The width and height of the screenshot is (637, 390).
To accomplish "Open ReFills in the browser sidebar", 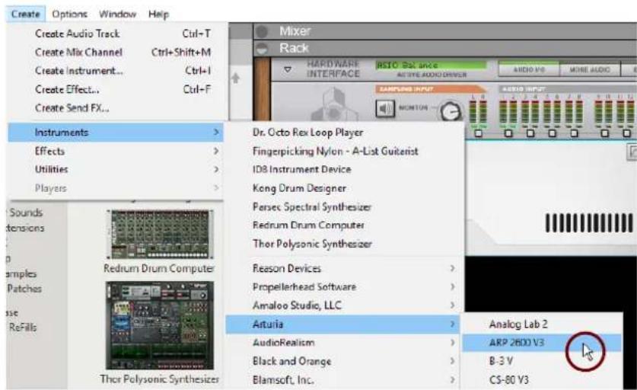I will (23, 328).
